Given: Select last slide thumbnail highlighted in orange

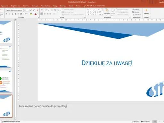Looking at the screenshot, I should pos(6,106).
